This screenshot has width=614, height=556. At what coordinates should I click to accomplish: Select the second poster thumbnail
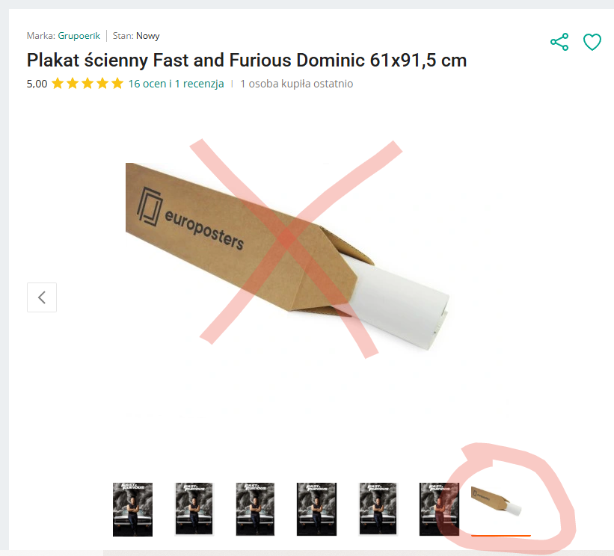coord(194,509)
